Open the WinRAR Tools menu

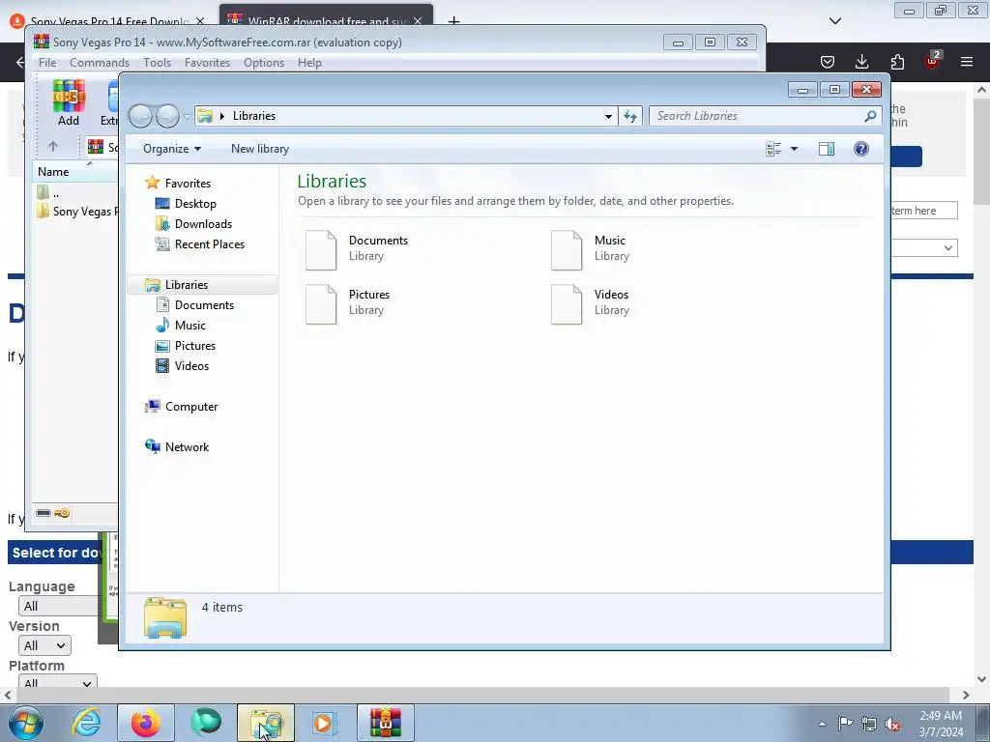(157, 63)
